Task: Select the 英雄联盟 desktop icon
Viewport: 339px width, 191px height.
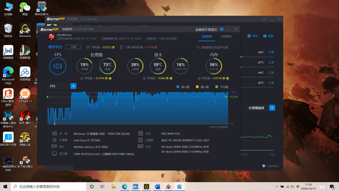Action: coord(25,52)
